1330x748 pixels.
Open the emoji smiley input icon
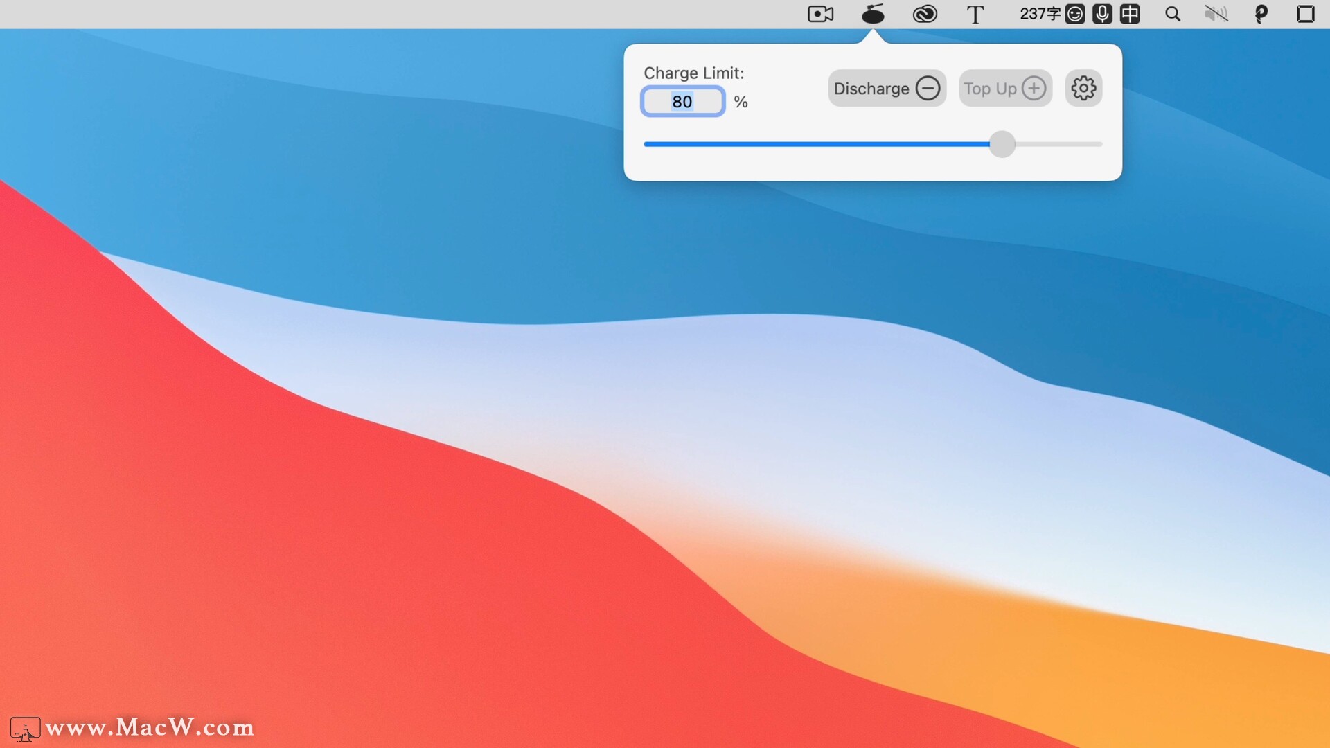pyautogui.click(x=1075, y=14)
